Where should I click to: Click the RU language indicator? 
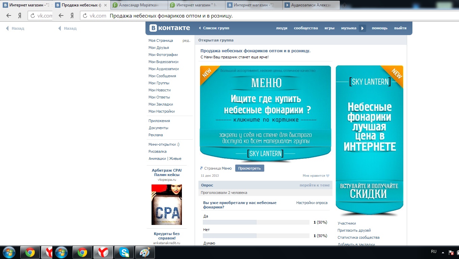434,252
